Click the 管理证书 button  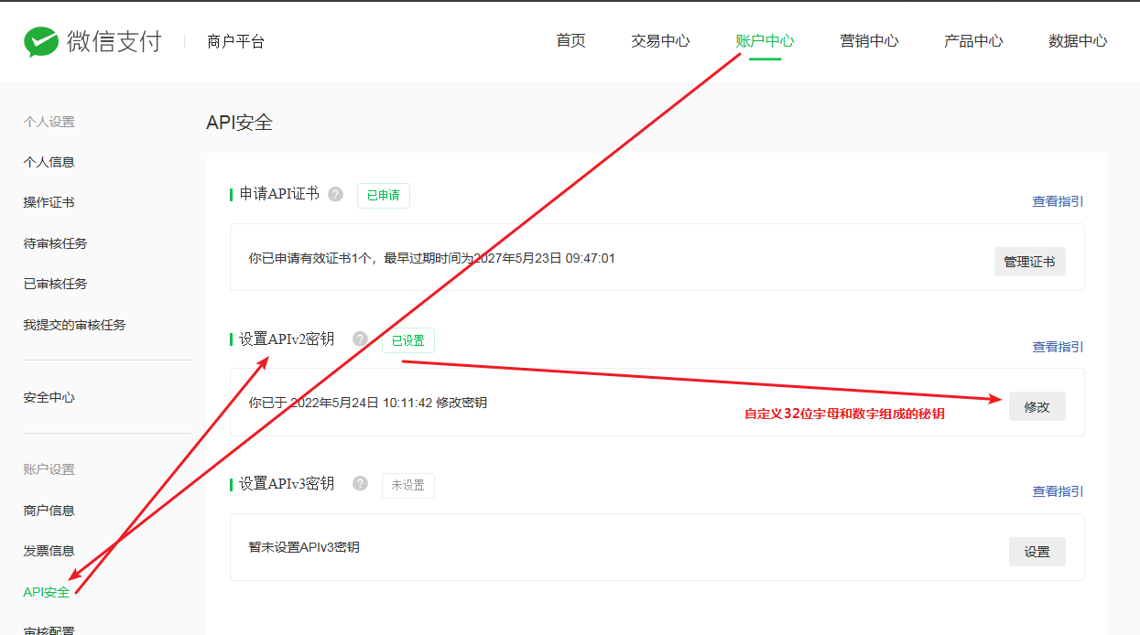(1029, 262)
